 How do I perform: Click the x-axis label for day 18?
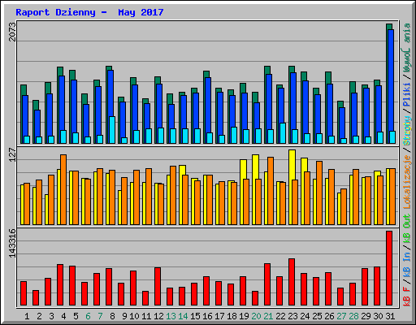click(x=232, y=316)
